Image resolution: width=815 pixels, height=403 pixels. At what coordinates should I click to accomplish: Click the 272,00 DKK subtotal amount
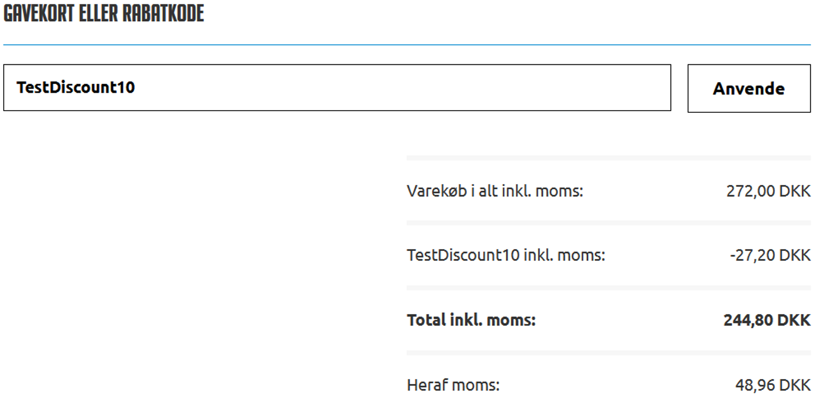769,191
